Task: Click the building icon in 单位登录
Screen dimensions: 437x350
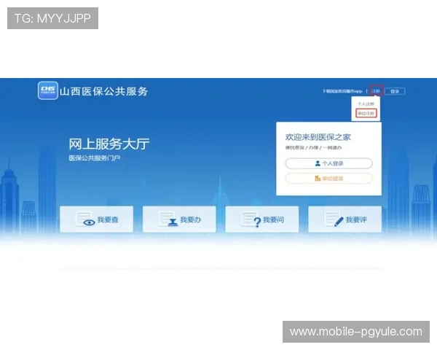Action: click(318, 179)
